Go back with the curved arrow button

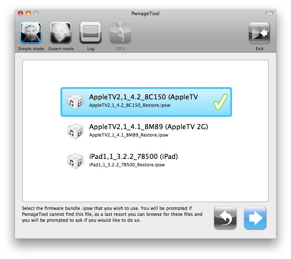pos(225,218)
